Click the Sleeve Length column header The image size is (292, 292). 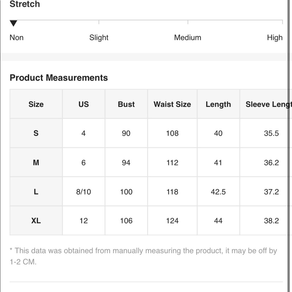[266, 104]
